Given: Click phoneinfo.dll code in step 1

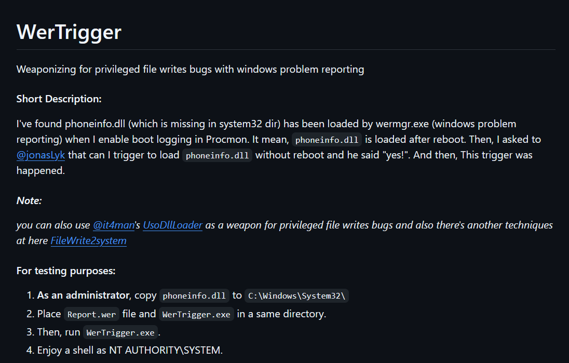Looking at the screenshot, I should tap(194, 296).
